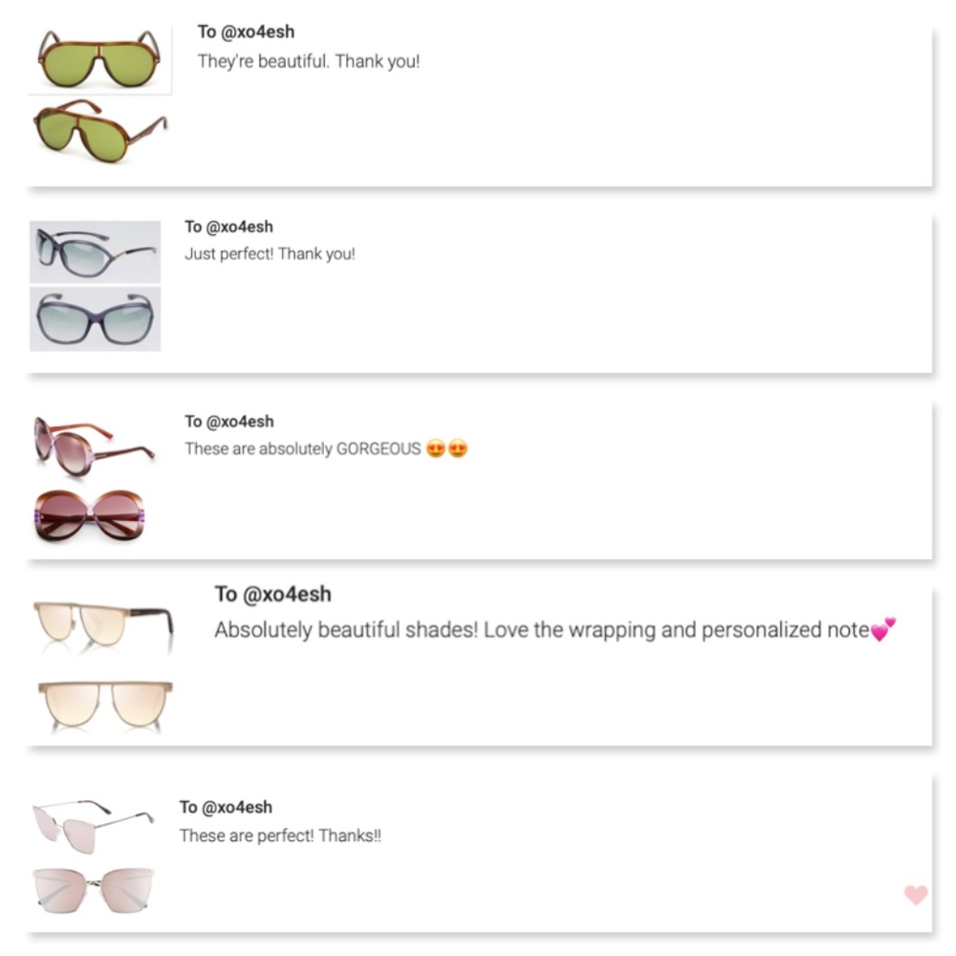Open @xo4esh link in first review
956x956 pixels.
tap(256, 32)
